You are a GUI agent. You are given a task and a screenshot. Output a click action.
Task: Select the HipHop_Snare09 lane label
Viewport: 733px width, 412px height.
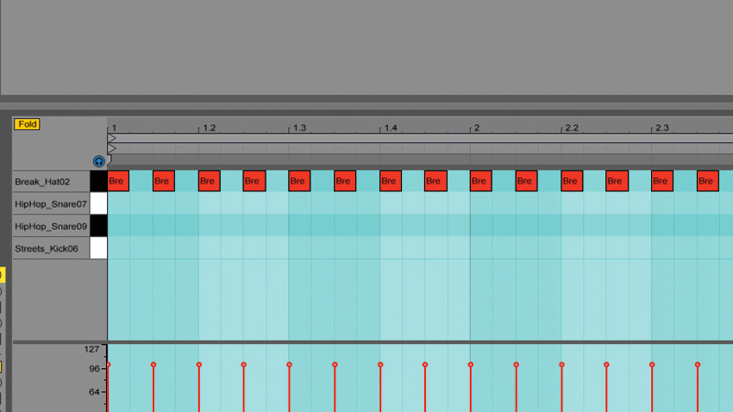point(51,226)
